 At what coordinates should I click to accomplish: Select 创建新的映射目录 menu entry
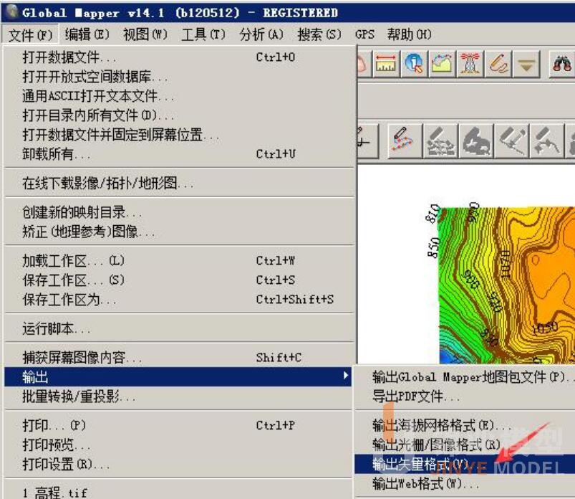(179, 212)
